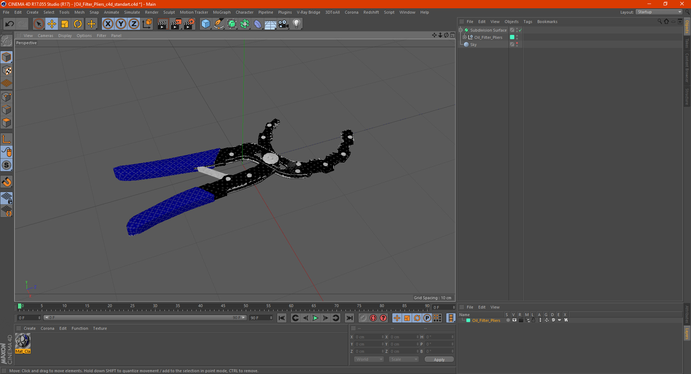
Task: Open the Spline Pen tool
Action: (219, 24)
